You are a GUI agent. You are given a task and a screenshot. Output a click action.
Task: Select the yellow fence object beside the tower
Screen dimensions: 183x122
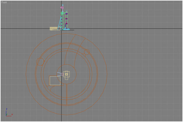click(54, 28)
